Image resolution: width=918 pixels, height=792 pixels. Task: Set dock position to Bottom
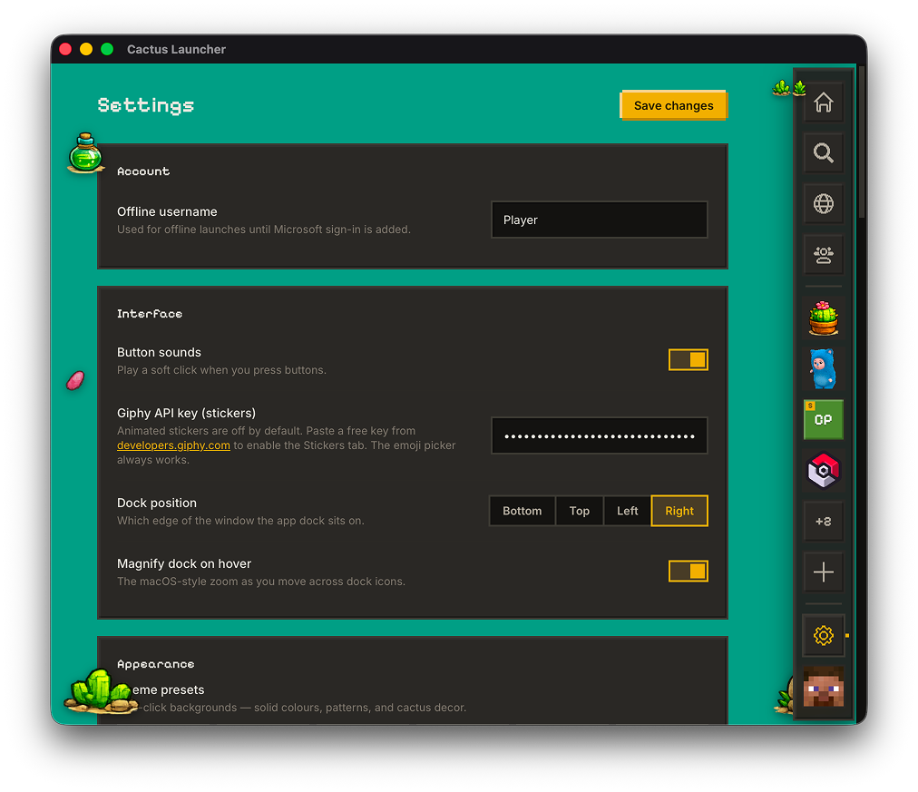pyautogui.click(x=522, y=511)
